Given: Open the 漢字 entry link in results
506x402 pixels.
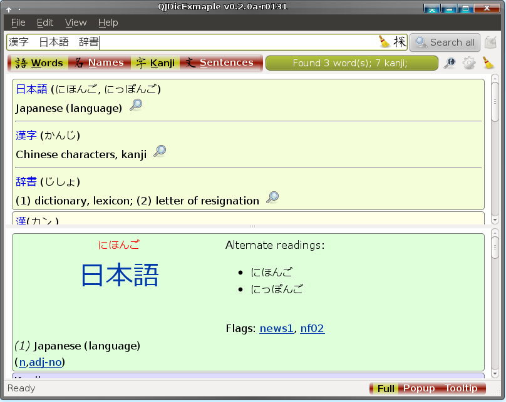Looking at the screenshot, I should (x=26, y=135).
